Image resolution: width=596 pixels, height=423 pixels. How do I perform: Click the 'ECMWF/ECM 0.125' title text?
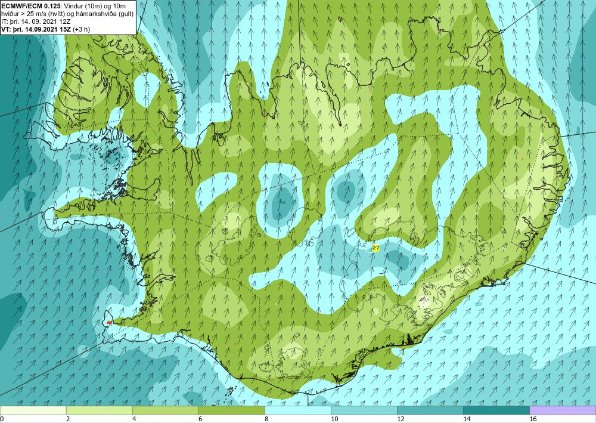pos(30,5)
